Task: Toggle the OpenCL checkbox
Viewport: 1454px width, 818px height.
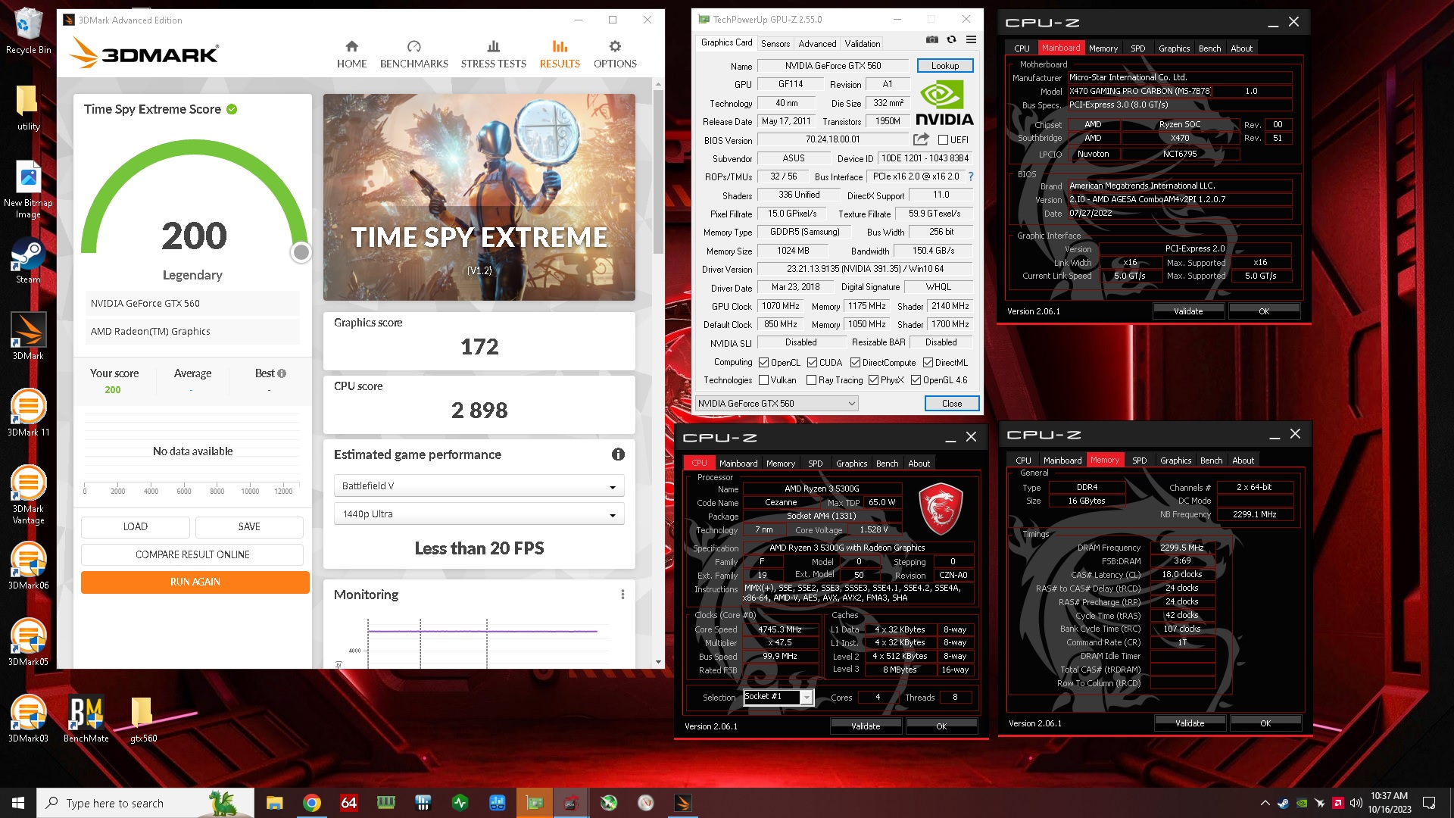Action: (x=764, y=363)
